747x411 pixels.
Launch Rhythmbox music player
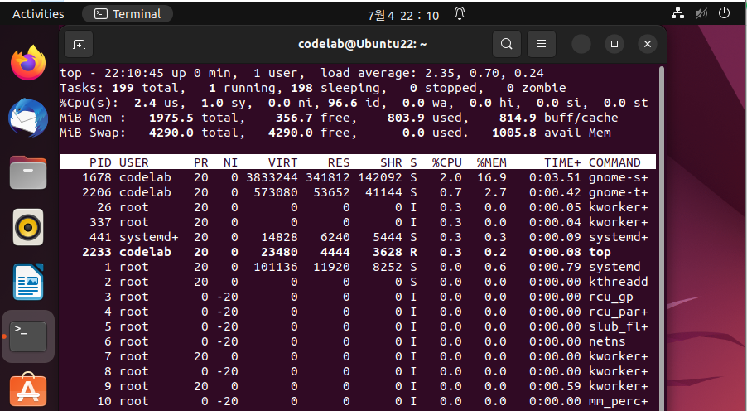(28, 227)
